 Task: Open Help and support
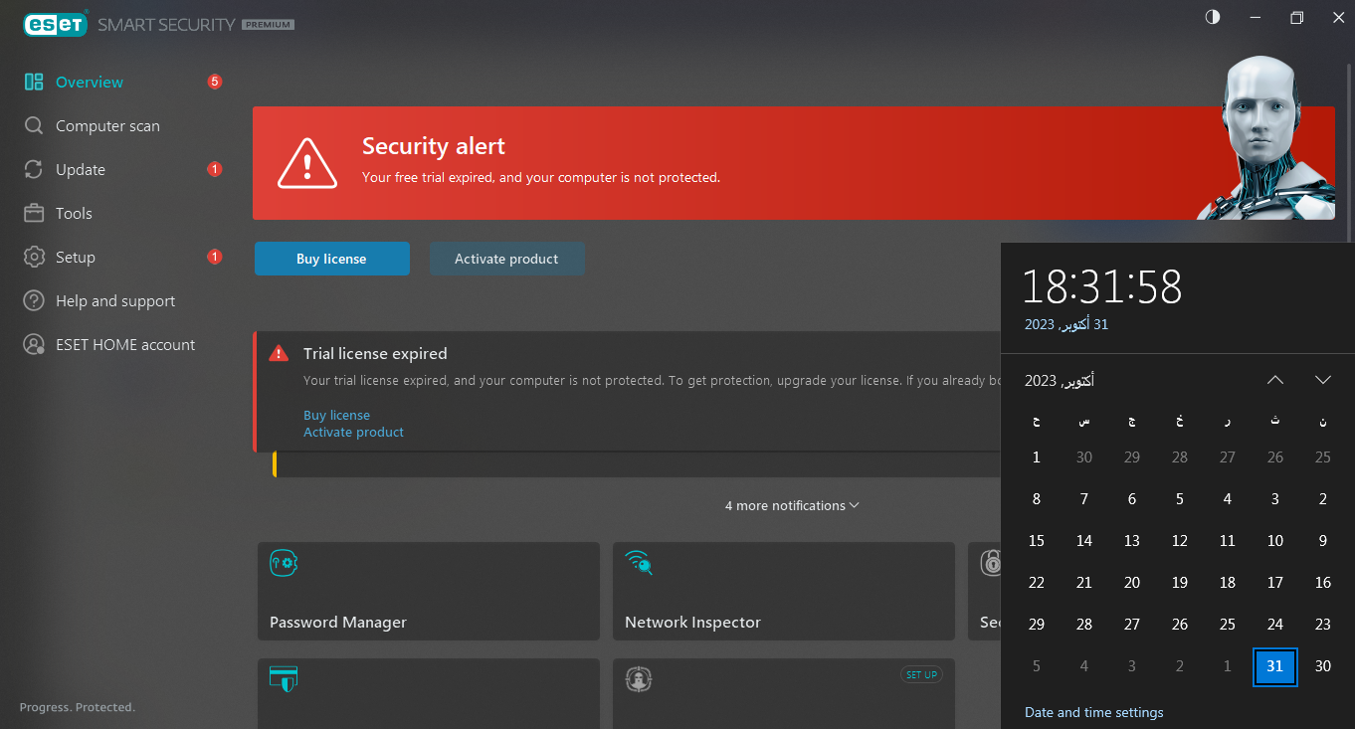point(115,301)
